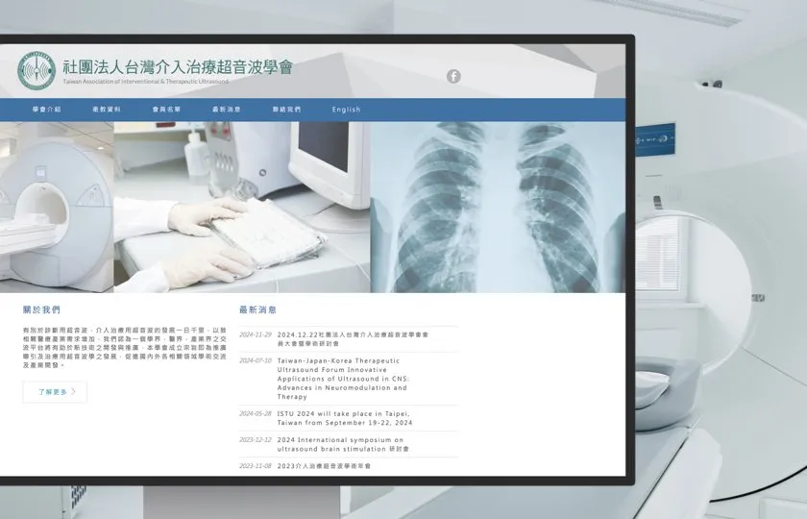
Task: Click the 社團法人台灣介入治療超音波學會 site title
Action: 178,67
